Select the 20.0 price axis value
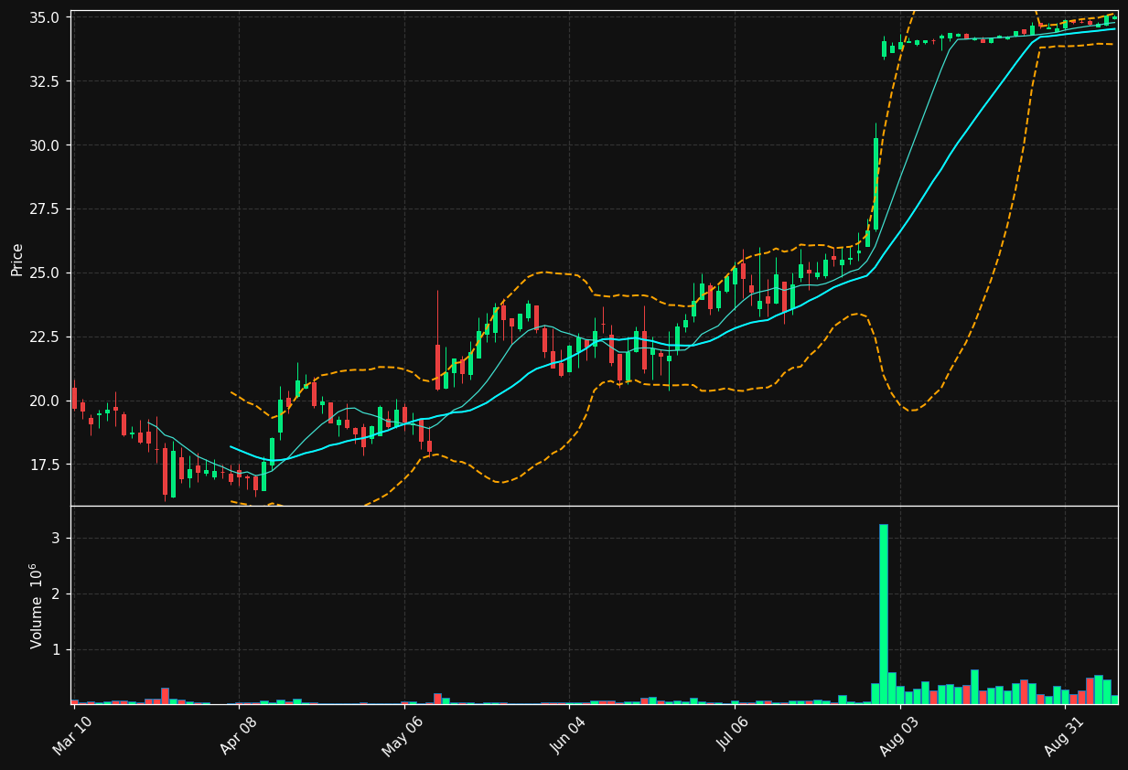This screenshot has width=1128, height=770. pos(46,401)
